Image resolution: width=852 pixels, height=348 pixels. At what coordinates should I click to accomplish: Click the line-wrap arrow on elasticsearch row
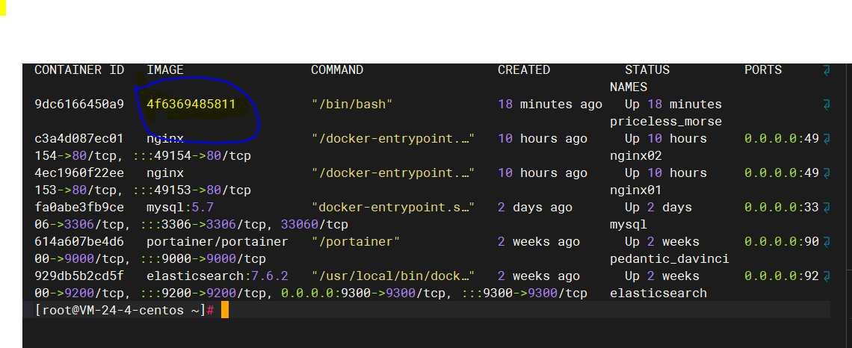[827, 276]
